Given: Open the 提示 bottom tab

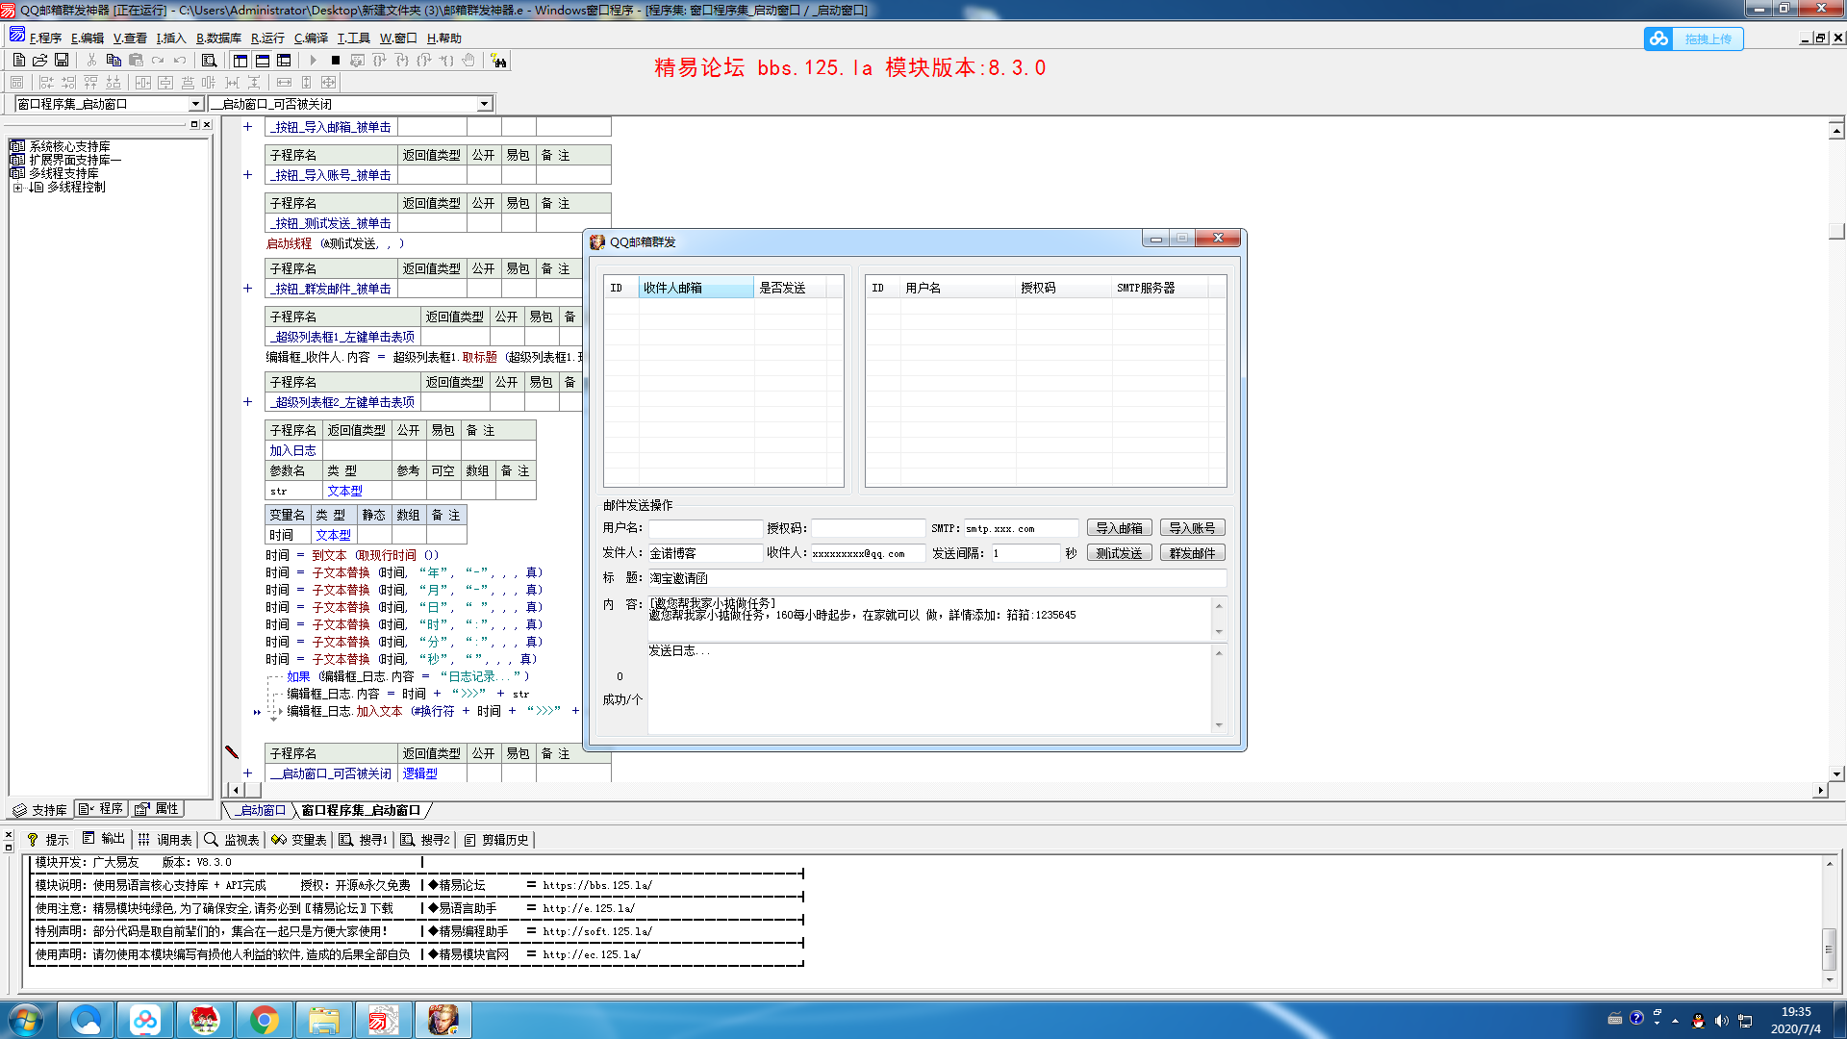Looking at the screenshot, I should pyautogui.click(x=48, y=840).
